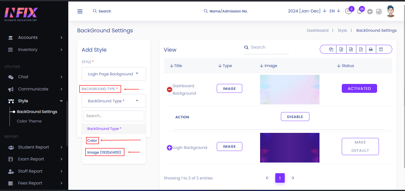Open the chat messages icon with badge 2
The height and width of the screenshot is (191, 405).
click(x=349, y=11)
